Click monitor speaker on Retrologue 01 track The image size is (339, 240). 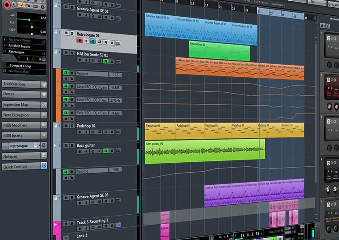86,41
